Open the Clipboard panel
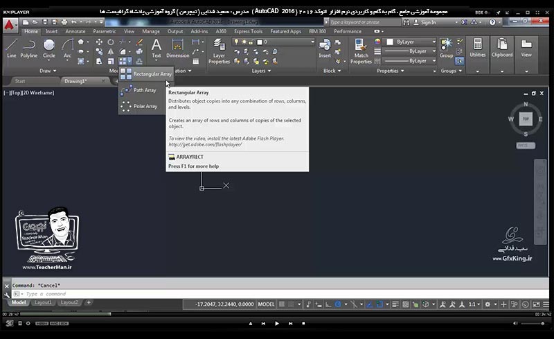 pyautogui.click(x=501, y=48)
